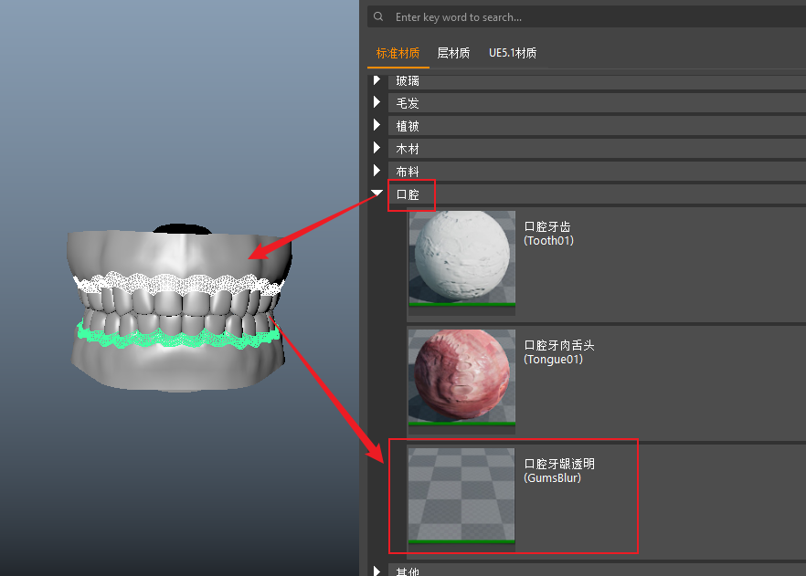Screen dimensions: 806x576
Task: Select the Tongue01 material sphere thumbnail
Action: (461, 377)
